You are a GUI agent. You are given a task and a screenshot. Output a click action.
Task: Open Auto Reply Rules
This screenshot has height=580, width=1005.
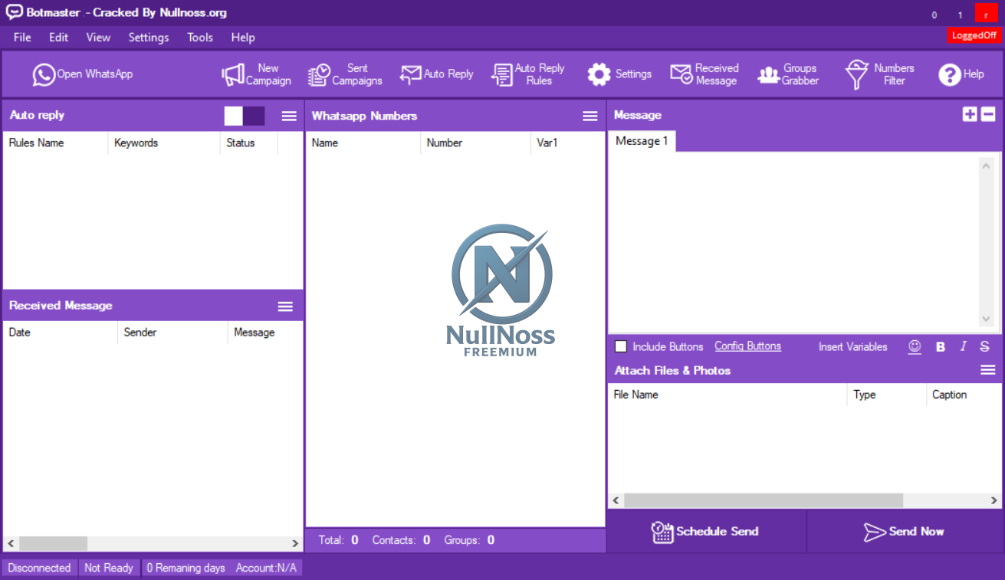[527, 74]
